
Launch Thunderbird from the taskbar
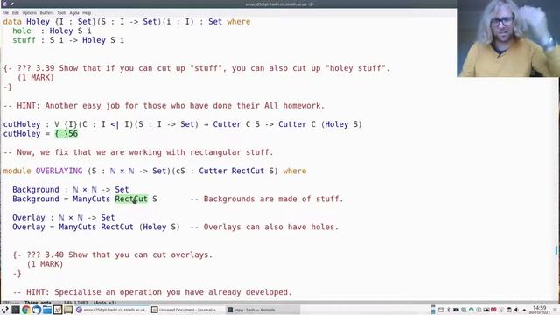click(37, 310)
